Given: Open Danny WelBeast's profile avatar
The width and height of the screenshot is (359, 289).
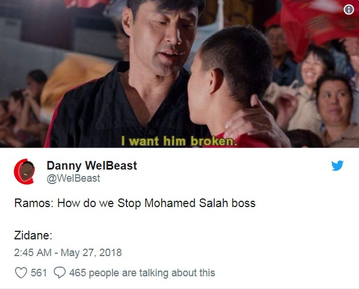Looking at the screenshot, I should 24,171.
